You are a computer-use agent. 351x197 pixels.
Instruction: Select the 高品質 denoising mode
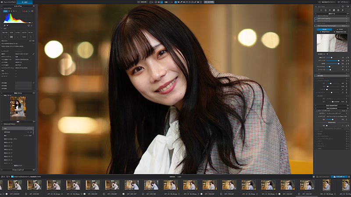pyautogui.click(x=324, y=29)
